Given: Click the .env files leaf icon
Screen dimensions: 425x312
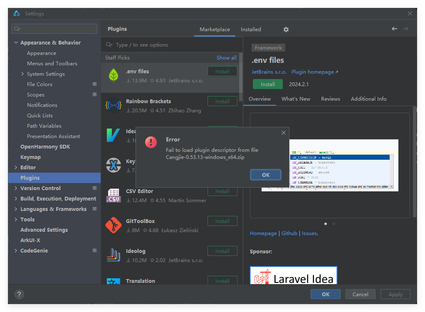Looking at the screenshot, I should tap(113, 75).
